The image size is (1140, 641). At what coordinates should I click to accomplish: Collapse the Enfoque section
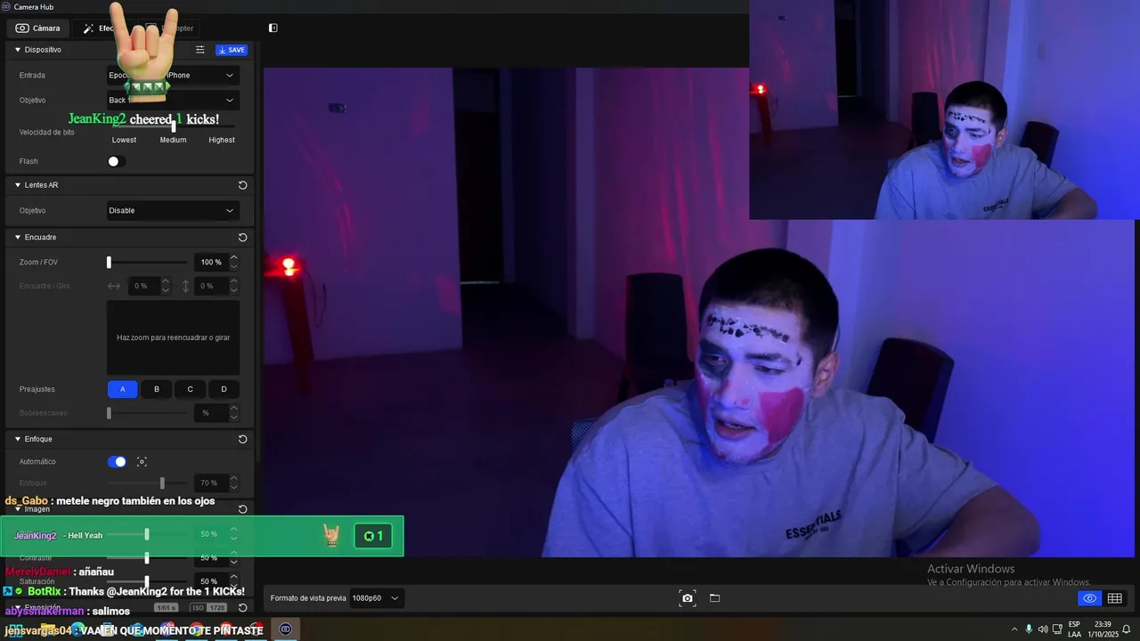17,439
